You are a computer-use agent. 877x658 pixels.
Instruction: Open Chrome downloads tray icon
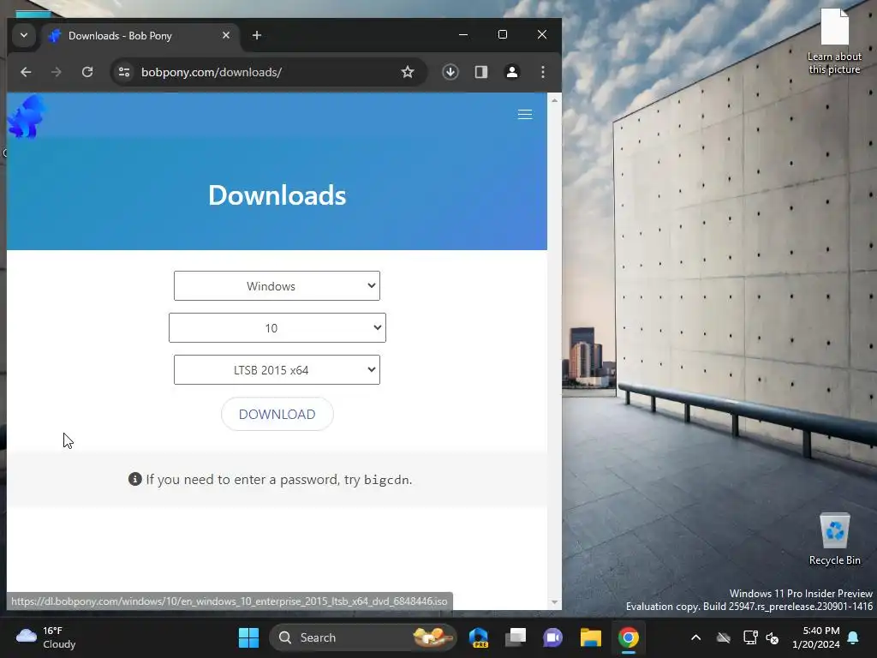[x=450, y=72]
